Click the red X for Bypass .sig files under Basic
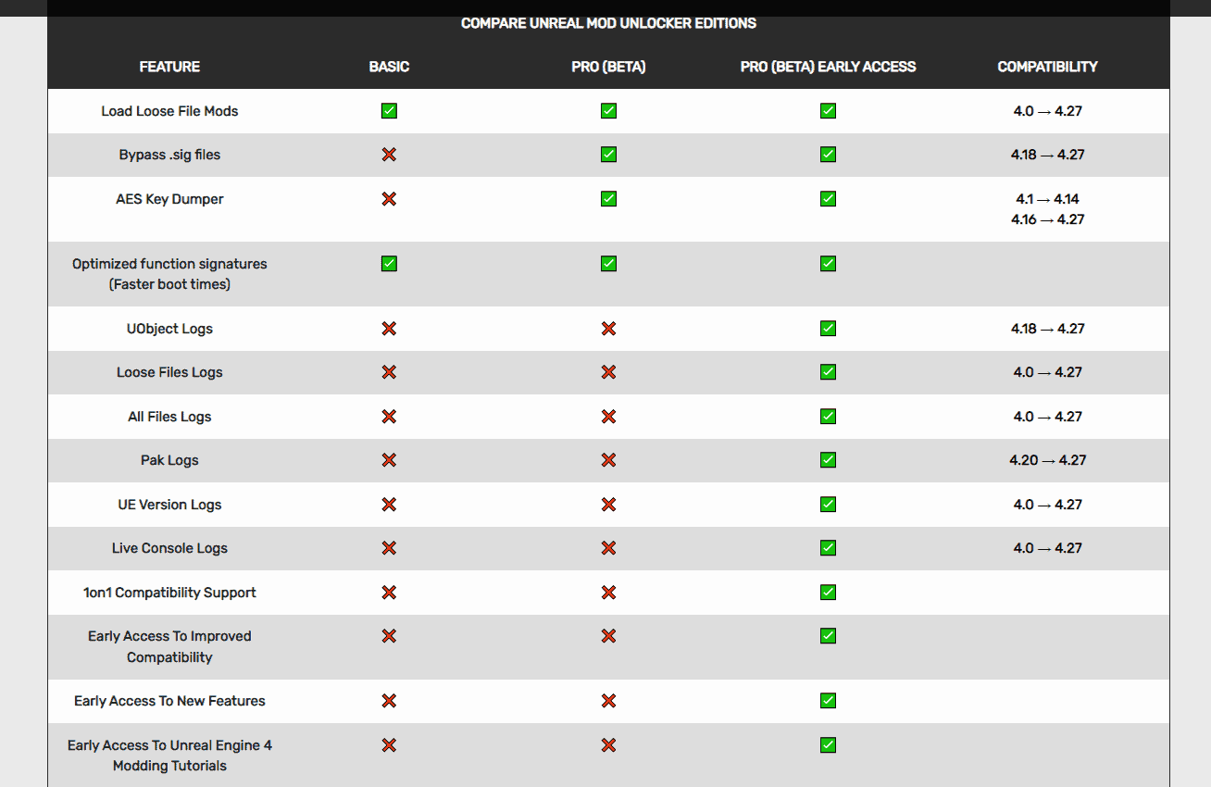The image size is (1211, 787). [389, 155]
